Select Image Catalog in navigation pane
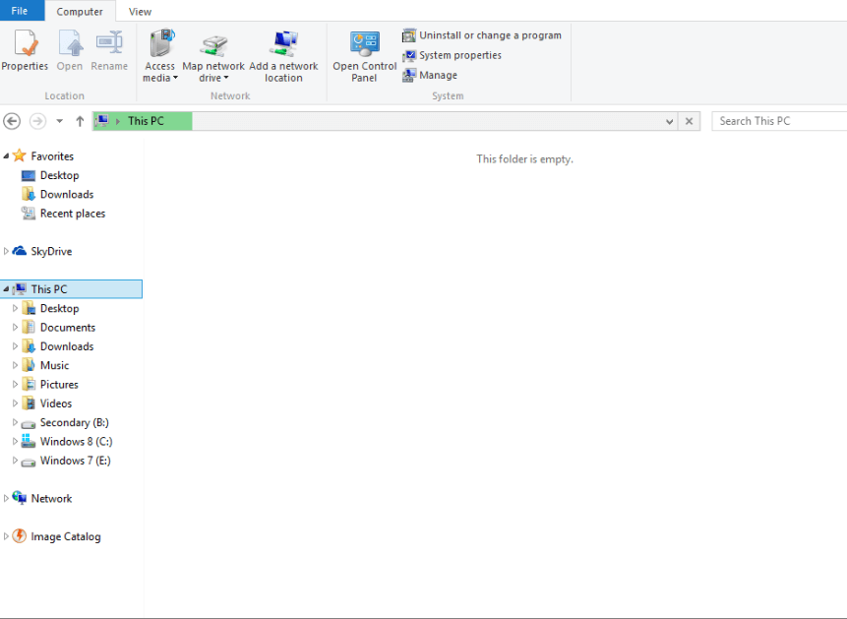Screen dimensions: 847x619 [65, 537]
